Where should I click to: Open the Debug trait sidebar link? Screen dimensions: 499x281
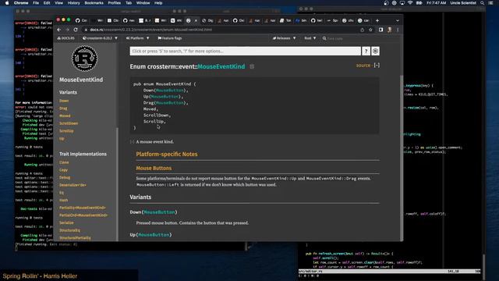65,177
